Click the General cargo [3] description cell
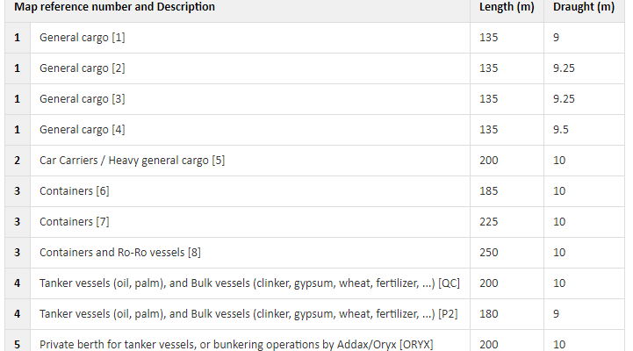The width and height of the screenshot is (633, 351). (x=250, y=99)
